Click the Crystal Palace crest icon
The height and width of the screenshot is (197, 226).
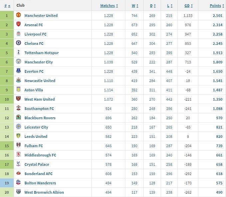pyautogui.click(x=18, y=164)
